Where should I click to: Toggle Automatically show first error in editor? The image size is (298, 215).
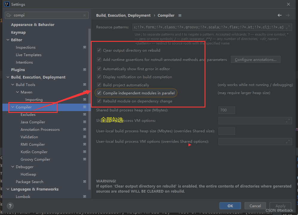[x=99, y=69]
